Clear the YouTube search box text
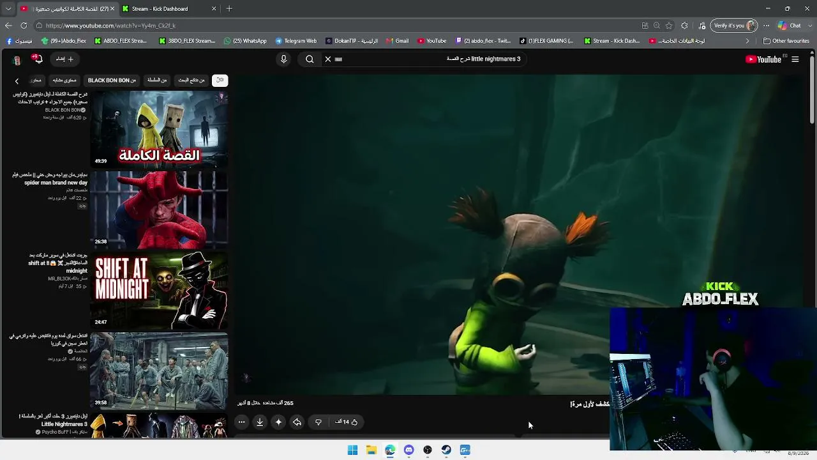The height and width of the screenshot is (460, 817). click(x=328, y=59)
